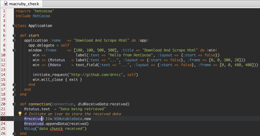Screen dimensions: 260x136
Task: Click app.delegate on line 8
Action: point(41,45)
